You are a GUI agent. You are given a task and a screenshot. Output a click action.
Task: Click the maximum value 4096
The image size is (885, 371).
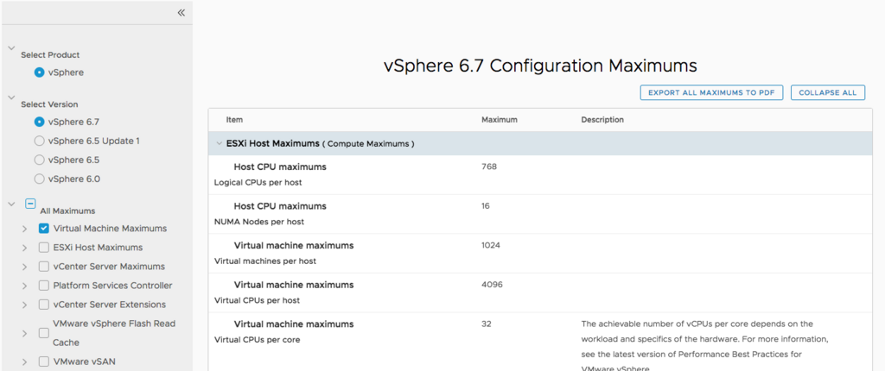point(492,285)
